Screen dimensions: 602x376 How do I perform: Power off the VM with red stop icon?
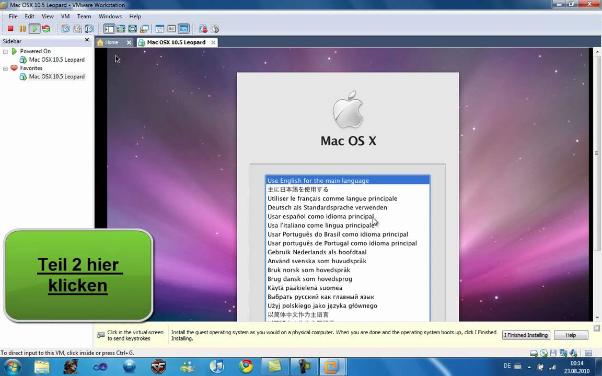point(11,29)
